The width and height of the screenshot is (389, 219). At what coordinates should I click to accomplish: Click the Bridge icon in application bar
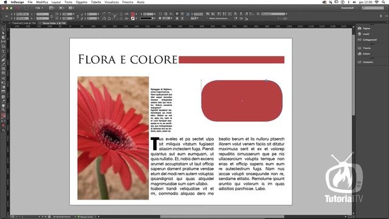coord(26,8)
